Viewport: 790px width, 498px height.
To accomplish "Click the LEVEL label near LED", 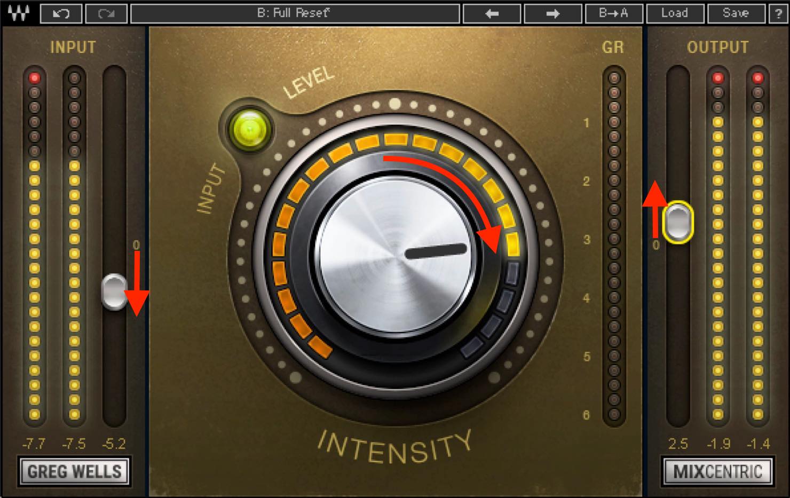I will pyautogui.click(x=309, y=83).
